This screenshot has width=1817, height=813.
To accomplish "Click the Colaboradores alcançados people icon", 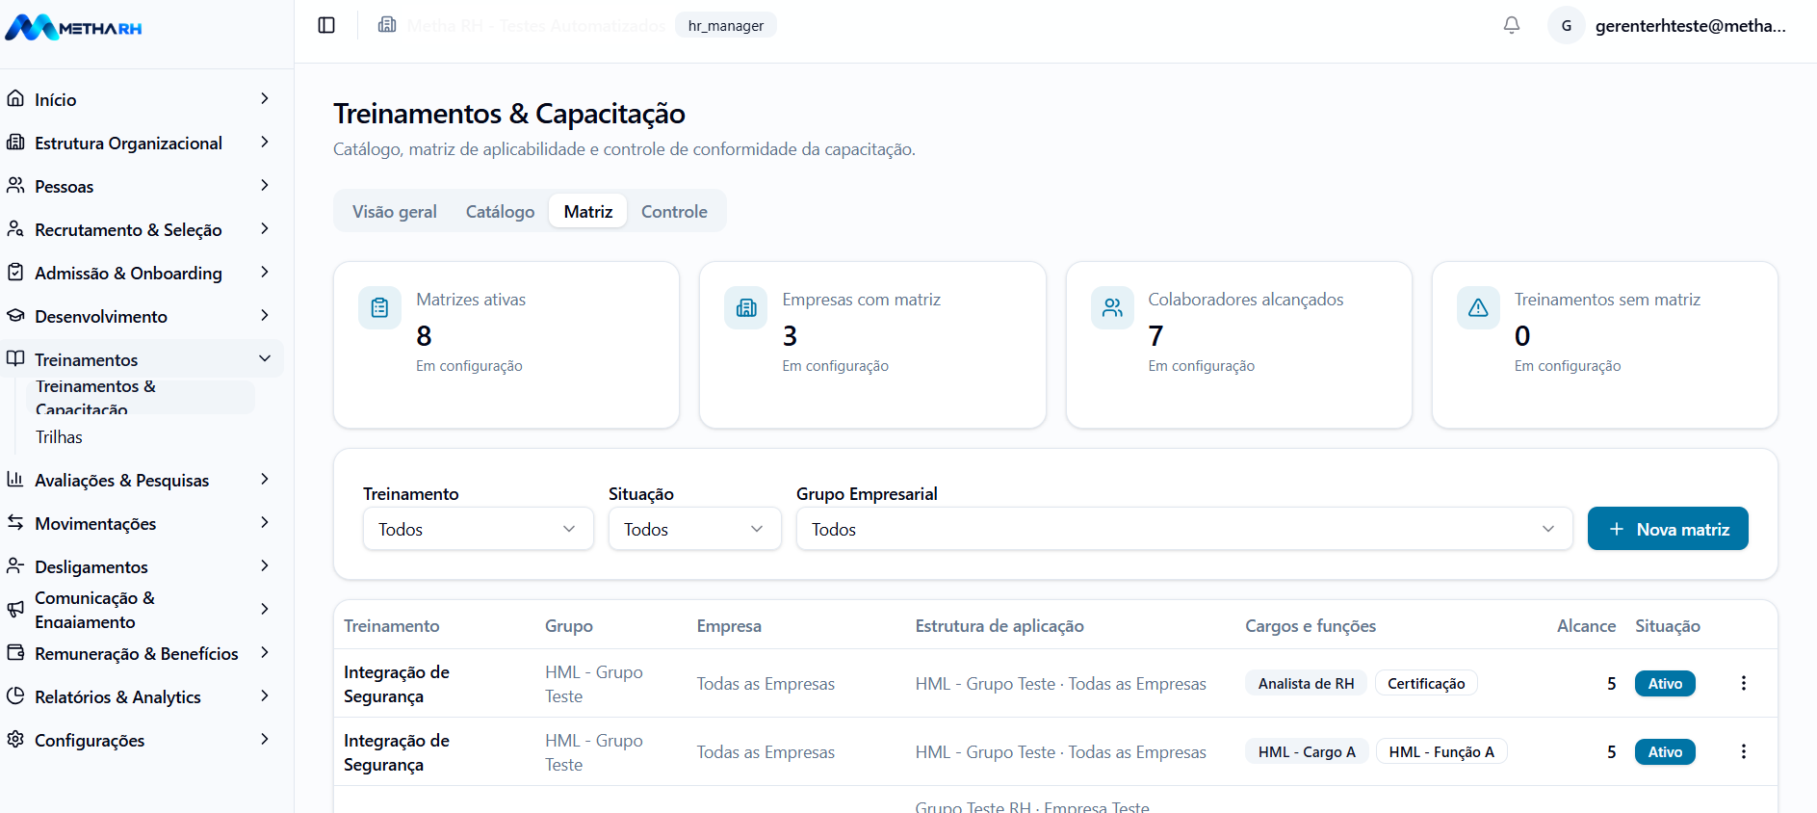I will 1112,307.
